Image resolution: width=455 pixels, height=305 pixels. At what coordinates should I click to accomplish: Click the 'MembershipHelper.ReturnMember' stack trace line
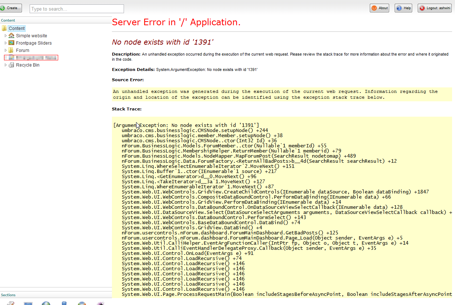click(232, 151)
